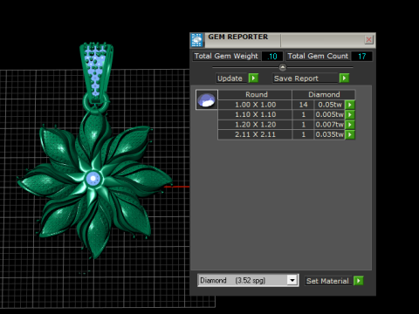Click the 0.05tw weight cell

click(330, 105)
